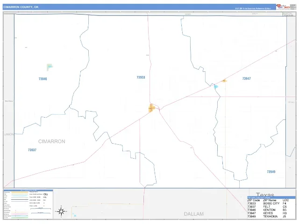Click the Texas state label

[x=265, y=195]
